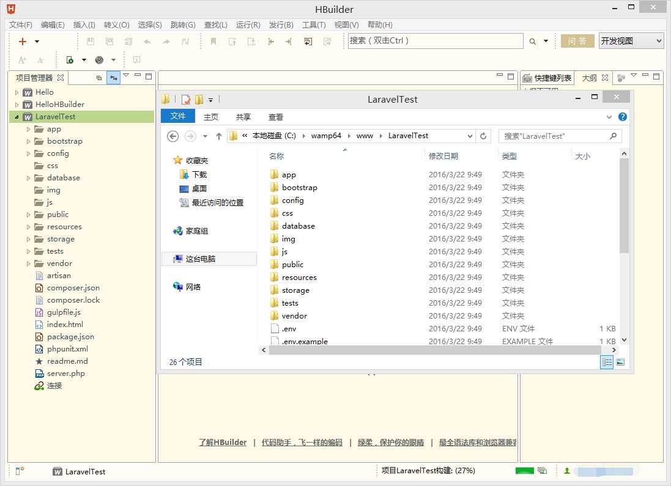Open the 运行(R) menu
Screen dimensions: 671x486
(x=248, y=25)
